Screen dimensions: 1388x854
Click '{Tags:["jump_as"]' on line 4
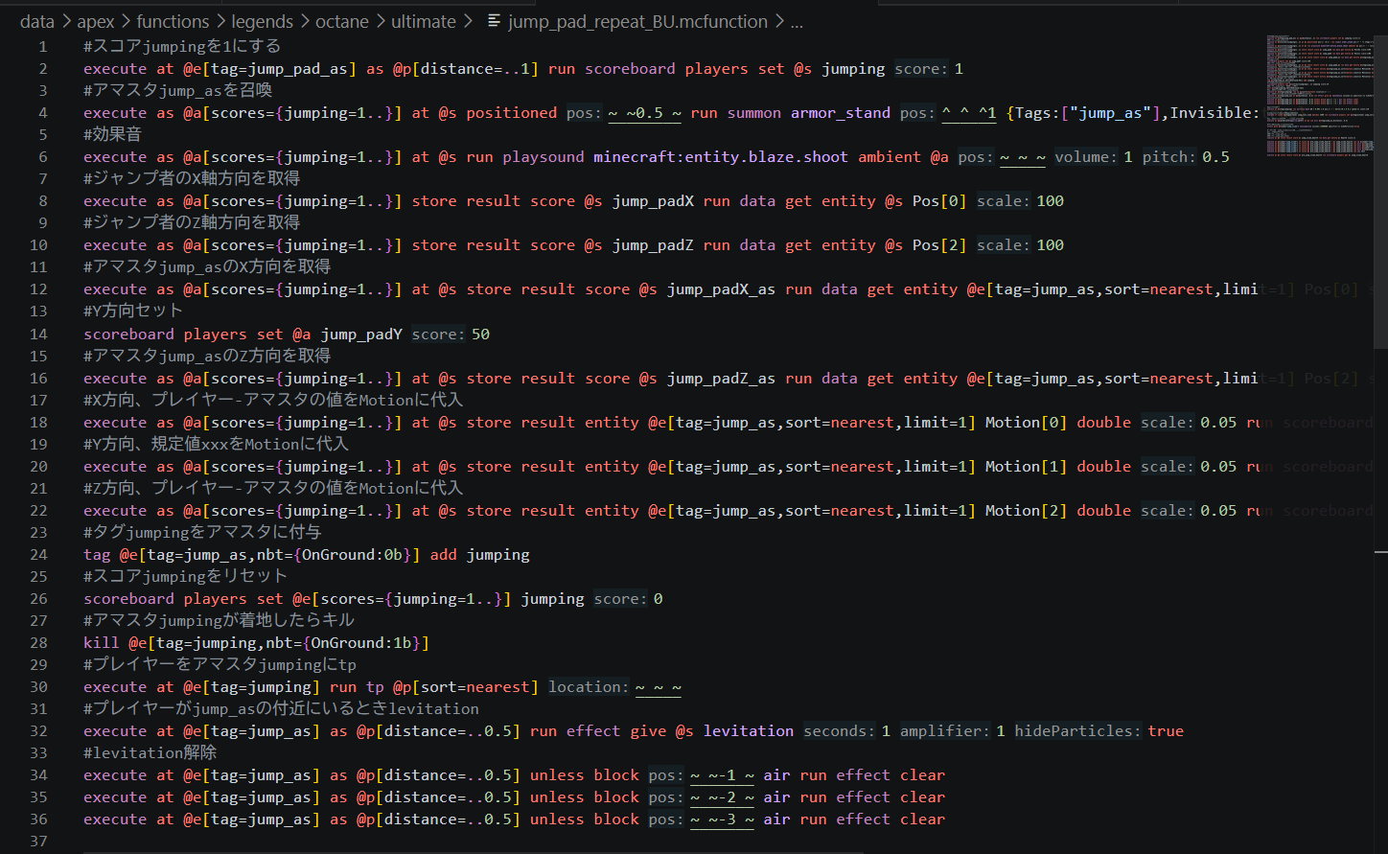point(1084,113)
